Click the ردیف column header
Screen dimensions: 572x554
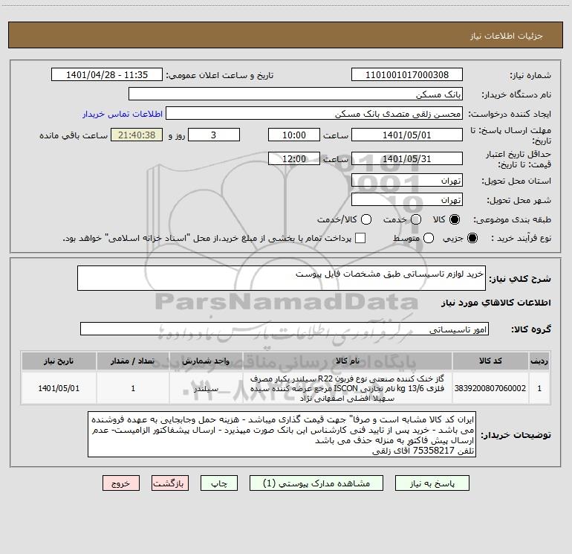pyautogui.click(x=539, y=361)
